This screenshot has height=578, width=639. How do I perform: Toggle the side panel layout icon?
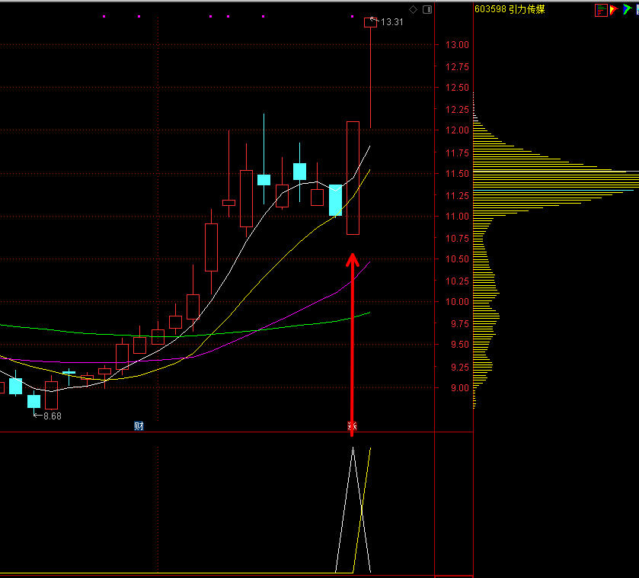[427, 9]
